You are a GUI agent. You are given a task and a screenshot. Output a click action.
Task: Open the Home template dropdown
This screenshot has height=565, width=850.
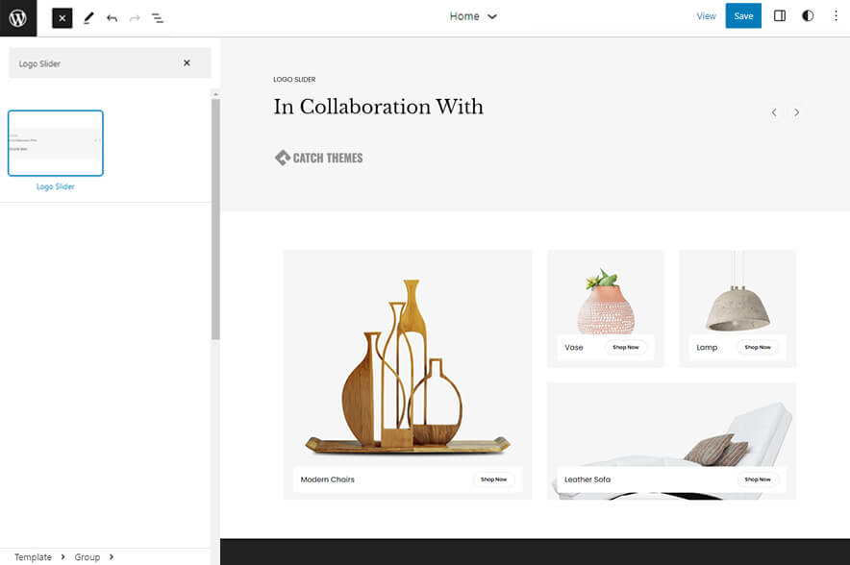click(x=473, y=16)
